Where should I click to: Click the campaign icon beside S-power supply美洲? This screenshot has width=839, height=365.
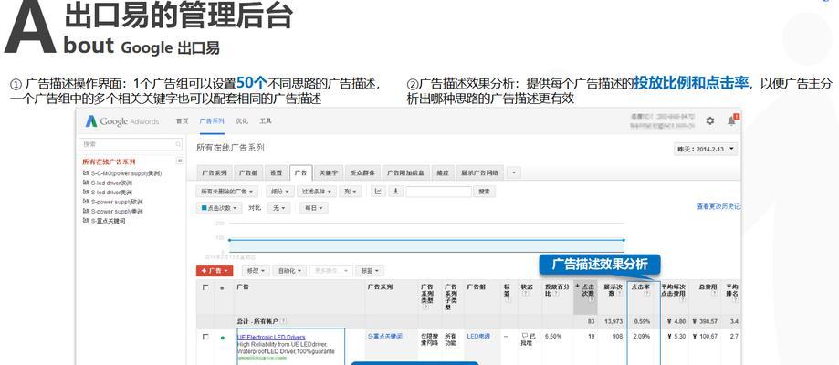(x=86, y=211)
